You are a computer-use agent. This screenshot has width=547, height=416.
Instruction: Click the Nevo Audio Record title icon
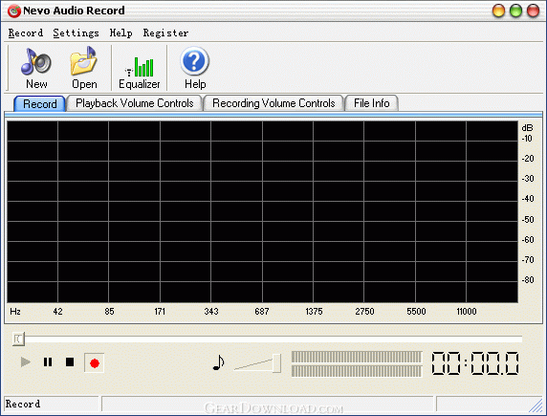(x=14, y=11)
